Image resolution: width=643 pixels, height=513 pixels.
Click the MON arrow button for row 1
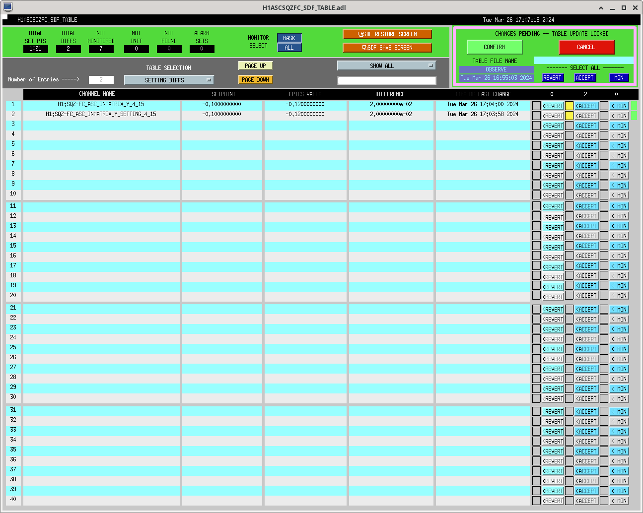(x=619, y=106)
